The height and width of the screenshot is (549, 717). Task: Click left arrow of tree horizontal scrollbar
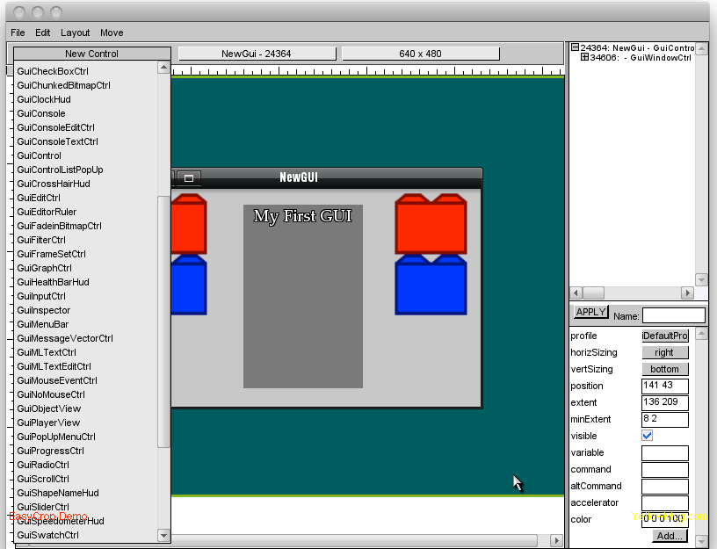pos(576,293)
